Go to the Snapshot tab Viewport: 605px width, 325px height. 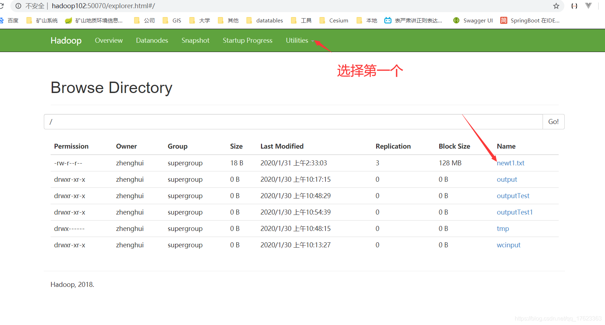point(195,41)
